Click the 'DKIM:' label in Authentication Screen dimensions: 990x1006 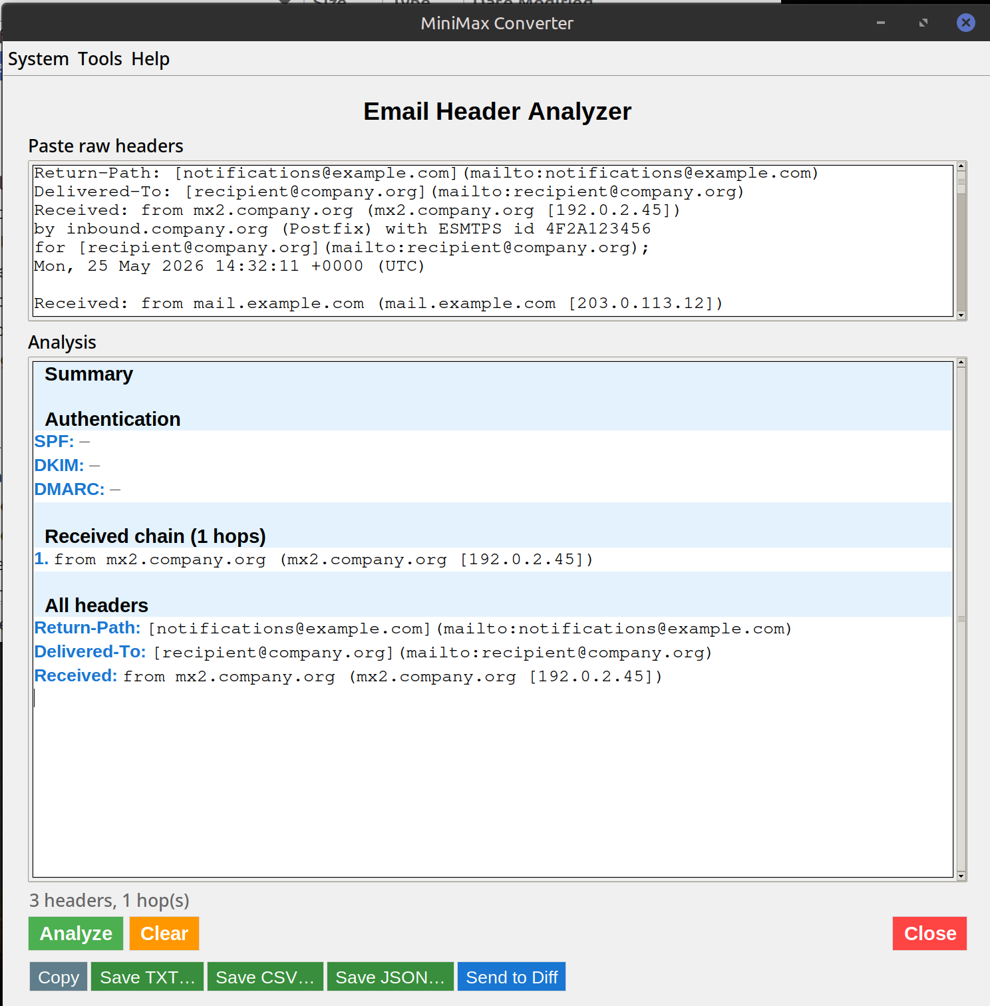tap(59, 466)
